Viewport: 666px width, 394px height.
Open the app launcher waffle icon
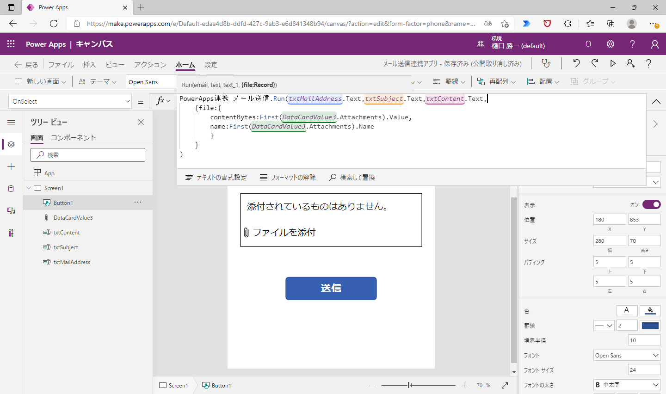coord(11,44)
